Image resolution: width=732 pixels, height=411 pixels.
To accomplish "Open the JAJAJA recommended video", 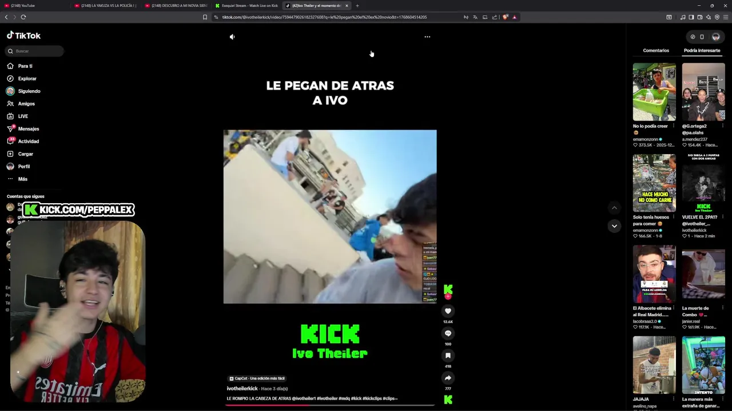I will 654,365.
